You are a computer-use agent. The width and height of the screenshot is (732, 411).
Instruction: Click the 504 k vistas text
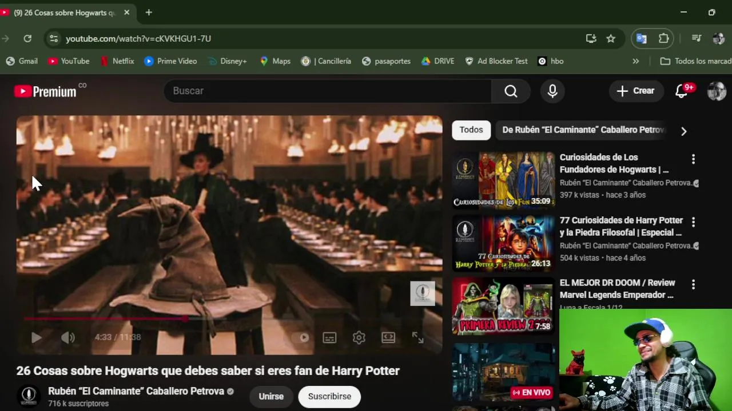(580, 258)
